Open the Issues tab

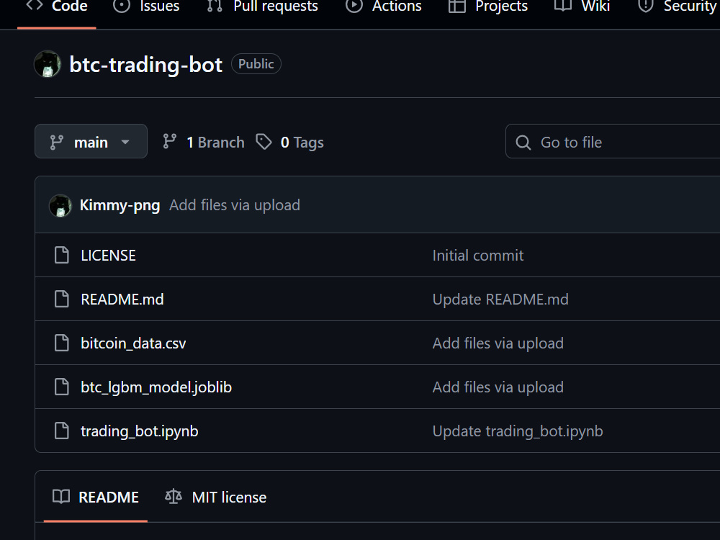146,6
